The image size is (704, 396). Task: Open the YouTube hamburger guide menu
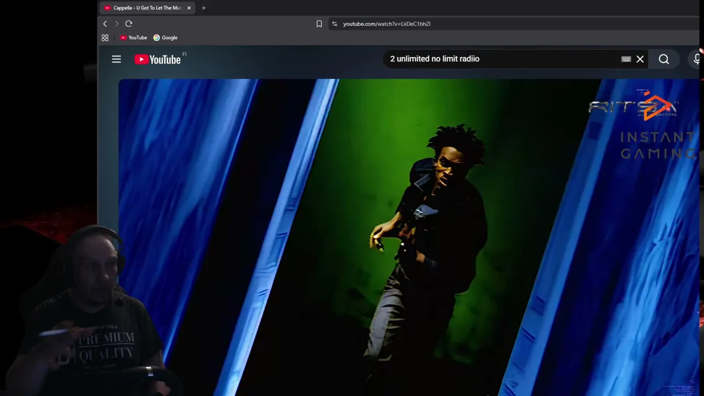[117, 59]
